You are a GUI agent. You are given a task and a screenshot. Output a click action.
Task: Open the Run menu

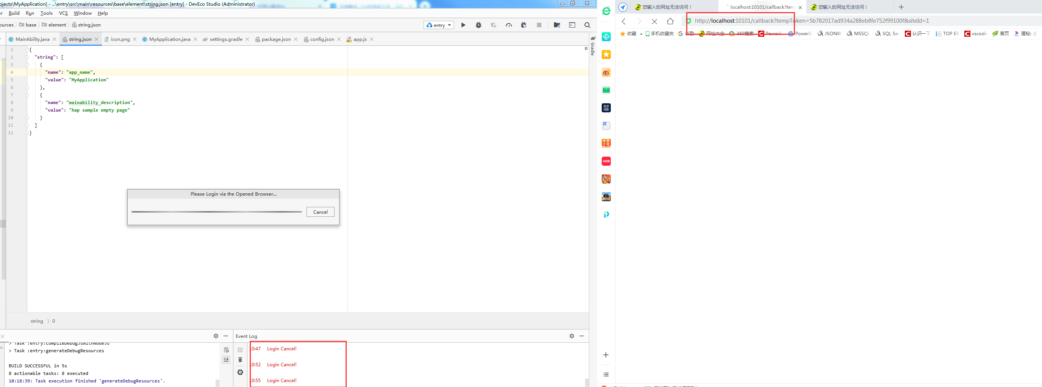30,13
